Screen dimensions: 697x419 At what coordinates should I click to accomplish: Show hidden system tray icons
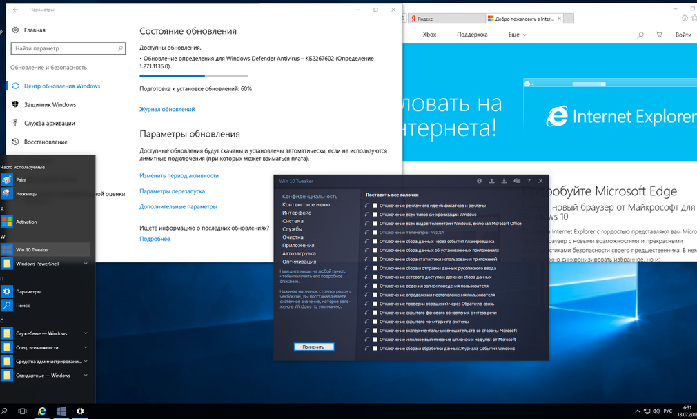[x=638, y=411]
